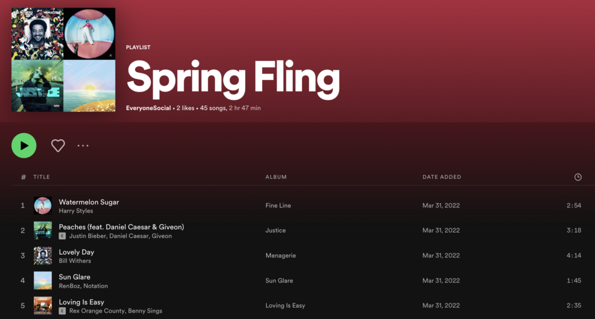The image size is (595, 319).
Task: Open the Bill Withers artist link
Action: (76, 261)
